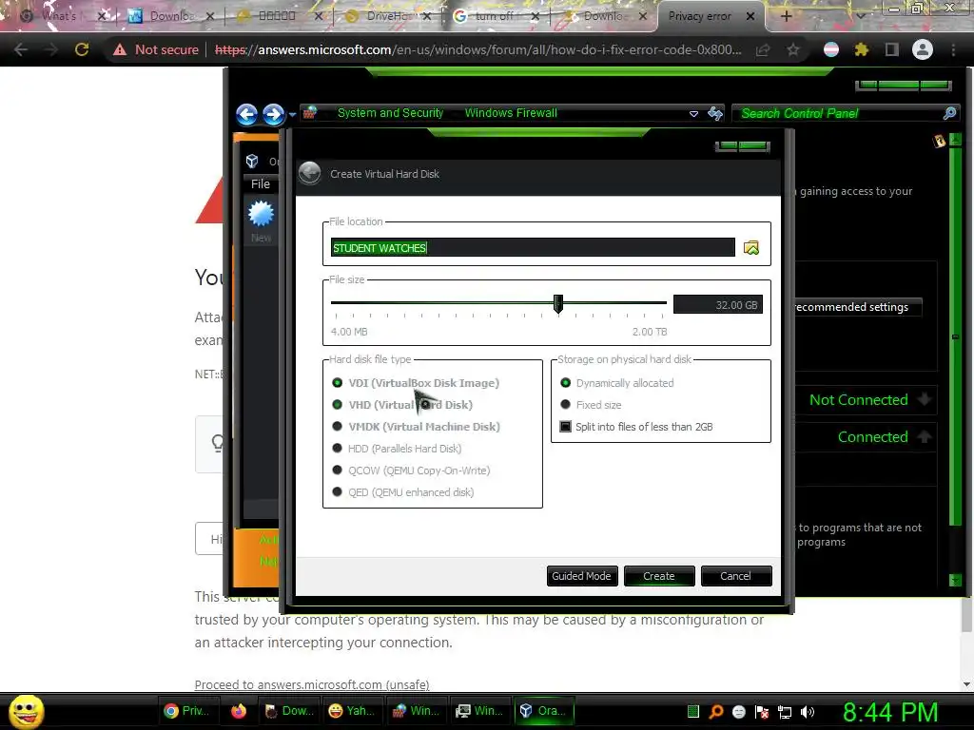The height and width of the screenshot is (730, 974).
Task: Collapse the Connected networks section
Action: 925,436
